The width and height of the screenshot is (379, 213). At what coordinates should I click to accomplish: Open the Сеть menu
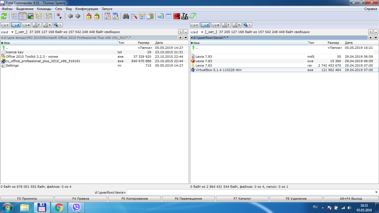pos(59,9)
